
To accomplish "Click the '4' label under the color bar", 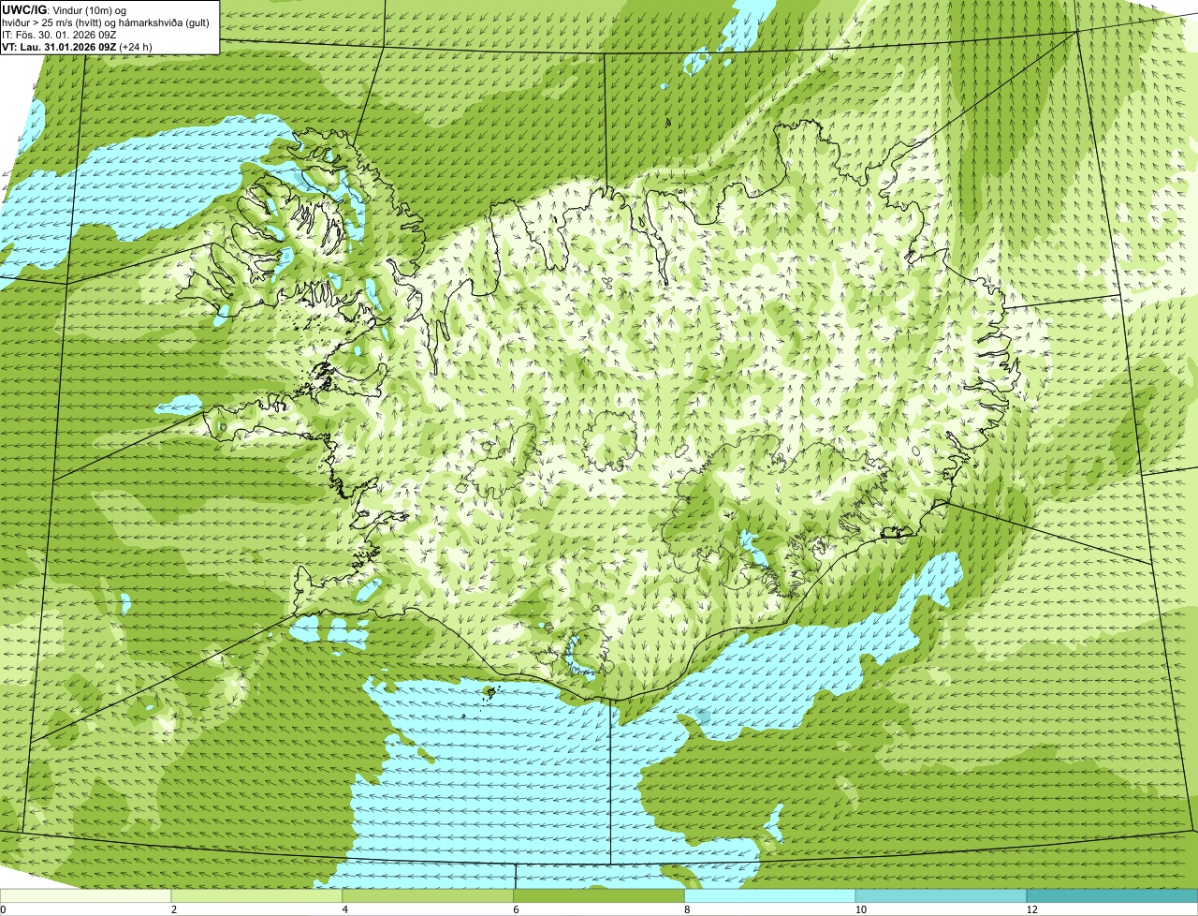I will point(344,909).
